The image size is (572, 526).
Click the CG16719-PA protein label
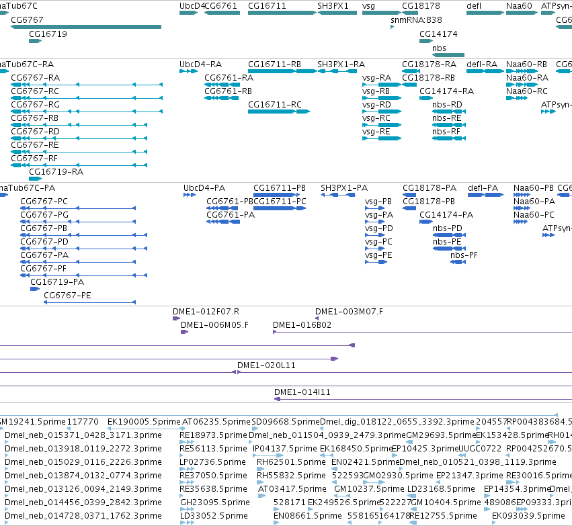click(x=57, y=282)
